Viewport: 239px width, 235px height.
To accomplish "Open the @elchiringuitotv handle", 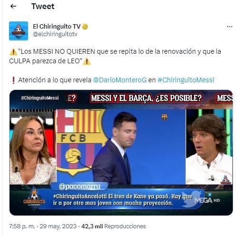I will pyautogui.click(x=55, y=34).
